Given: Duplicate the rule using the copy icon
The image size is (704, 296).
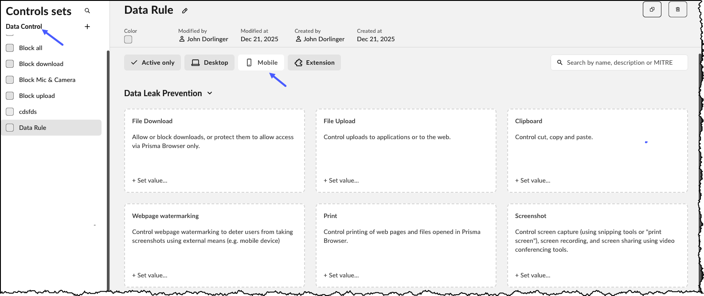Looking at the screenshot, I should (x=652, y=9).
